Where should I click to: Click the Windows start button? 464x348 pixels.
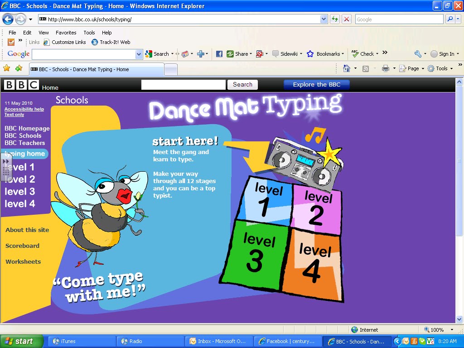click(22, 341)
